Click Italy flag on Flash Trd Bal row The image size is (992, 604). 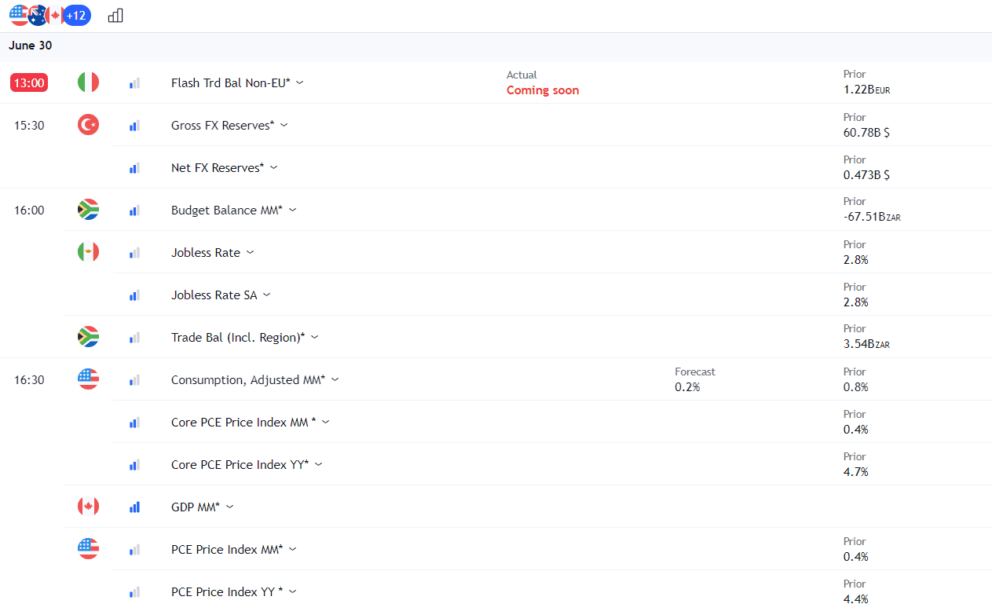point(88,82)
